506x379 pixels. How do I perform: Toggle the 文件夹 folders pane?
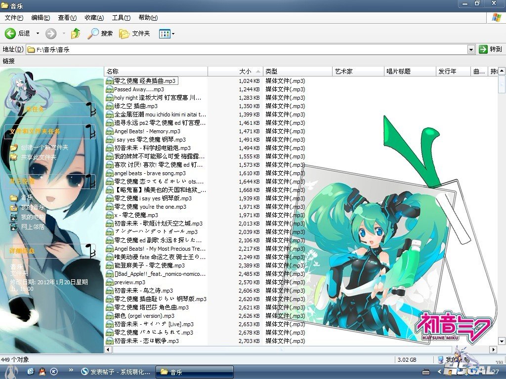[x=134, y=34]
